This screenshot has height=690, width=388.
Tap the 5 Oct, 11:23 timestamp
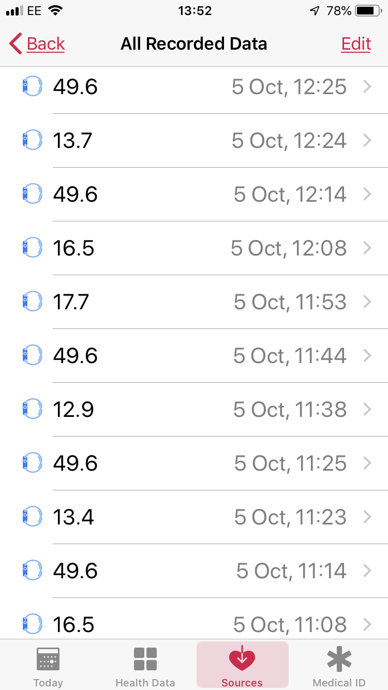[x=290, y=517]
